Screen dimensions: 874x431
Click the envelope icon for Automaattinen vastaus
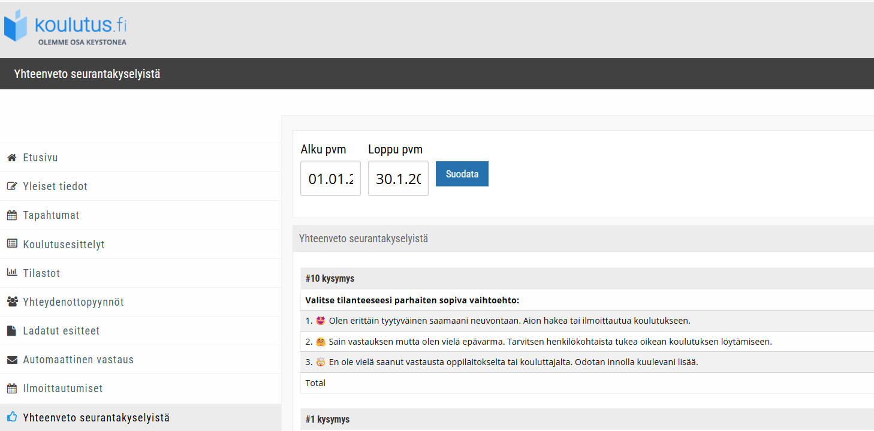(x=11, y=360)
